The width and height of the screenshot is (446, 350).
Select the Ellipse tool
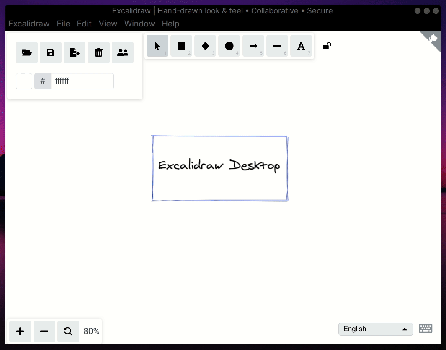(229, 46)
